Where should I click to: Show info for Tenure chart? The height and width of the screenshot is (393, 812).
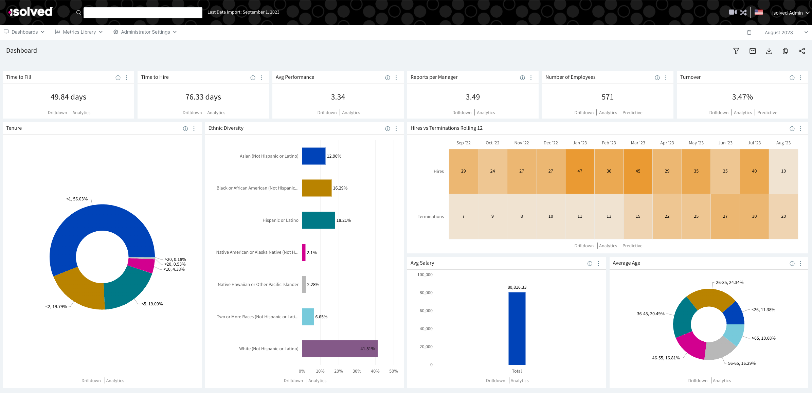pos(185,129)
